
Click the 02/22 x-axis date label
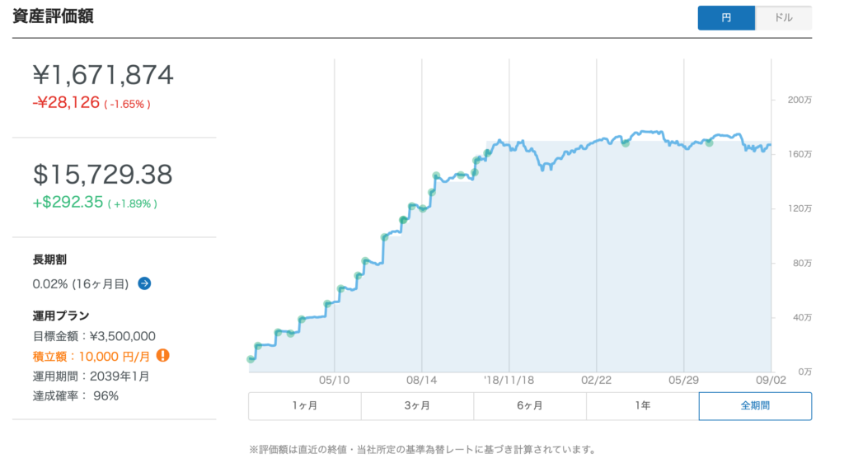click(x=597, y=380)
